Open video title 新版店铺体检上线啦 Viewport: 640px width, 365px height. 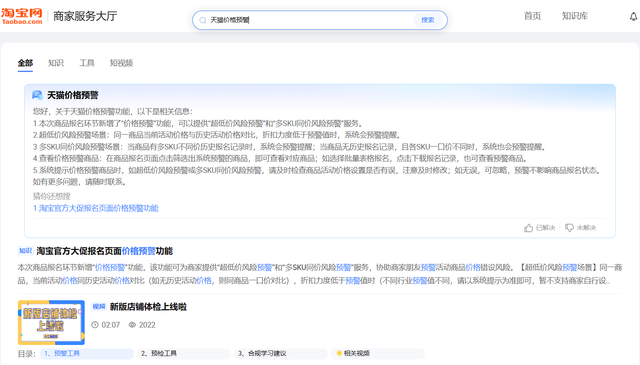(x=148, y=307)
